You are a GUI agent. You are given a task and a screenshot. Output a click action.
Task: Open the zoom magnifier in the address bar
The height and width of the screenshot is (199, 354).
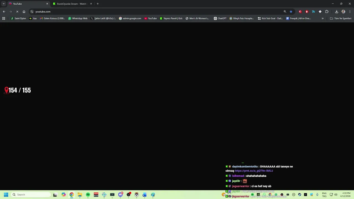(x=285, y=12)
